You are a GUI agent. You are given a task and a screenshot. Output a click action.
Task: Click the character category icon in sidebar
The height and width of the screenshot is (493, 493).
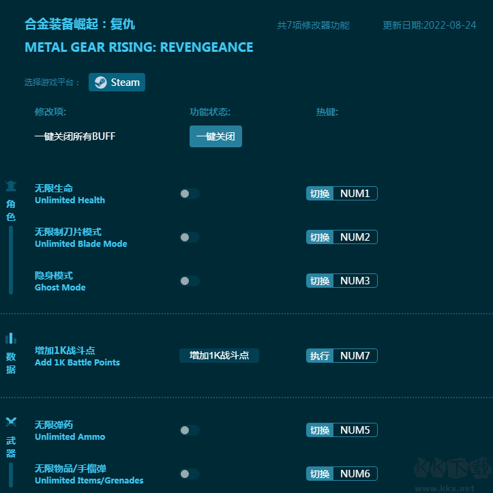click(x=11, y=186)
